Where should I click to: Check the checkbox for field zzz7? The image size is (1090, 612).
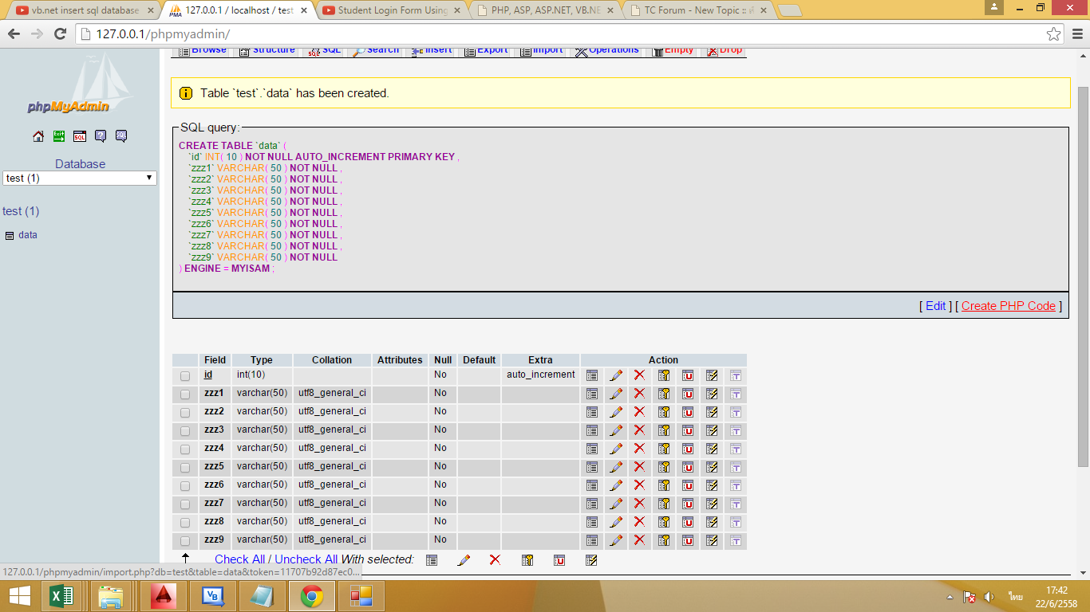[185, 504]
